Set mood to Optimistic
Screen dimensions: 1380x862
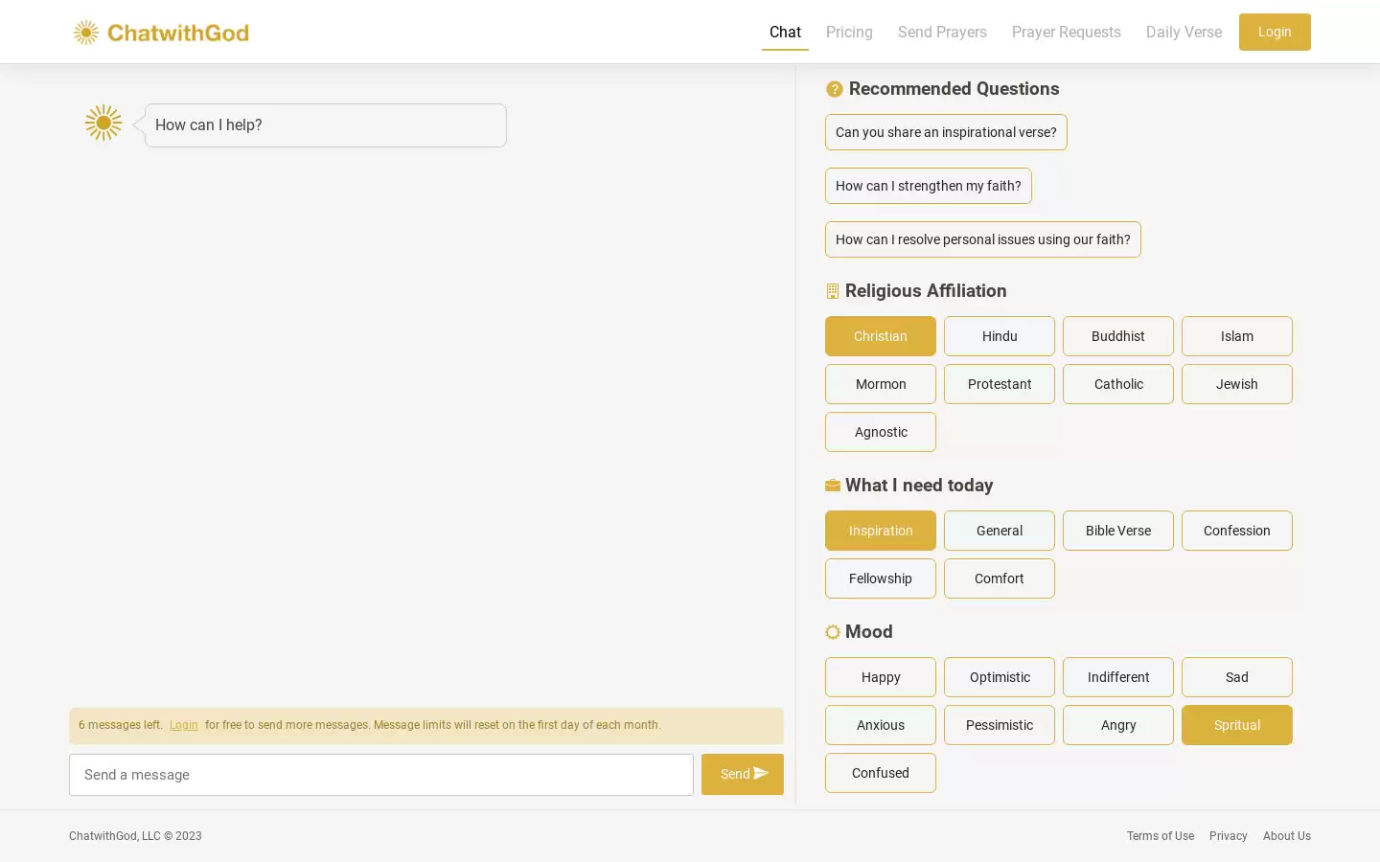tap(999, 677)
